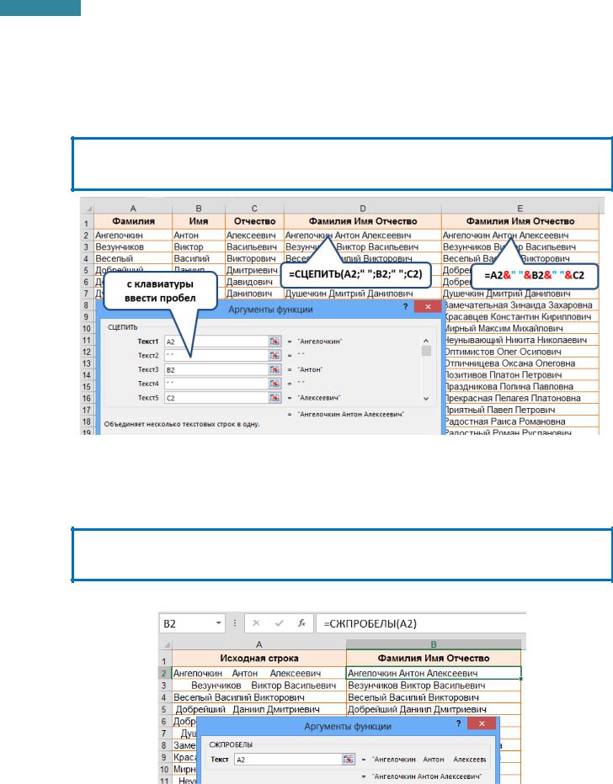Click range selector icon beside Текст2 field
The image size is (613, 784).
coord(275,355)
